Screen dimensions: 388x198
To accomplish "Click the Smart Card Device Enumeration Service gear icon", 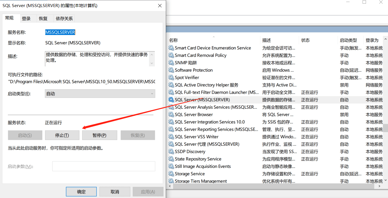I will point(171,48).
